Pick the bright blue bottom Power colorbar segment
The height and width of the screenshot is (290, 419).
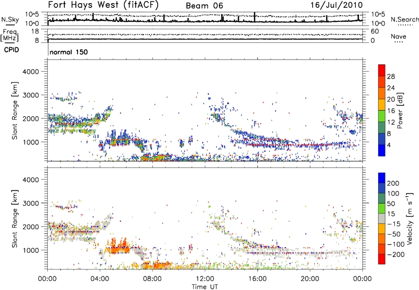(x=382, y=151)
